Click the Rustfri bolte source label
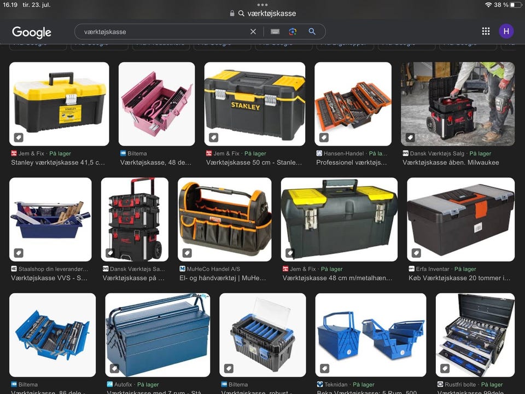 (x=460, y=385)
